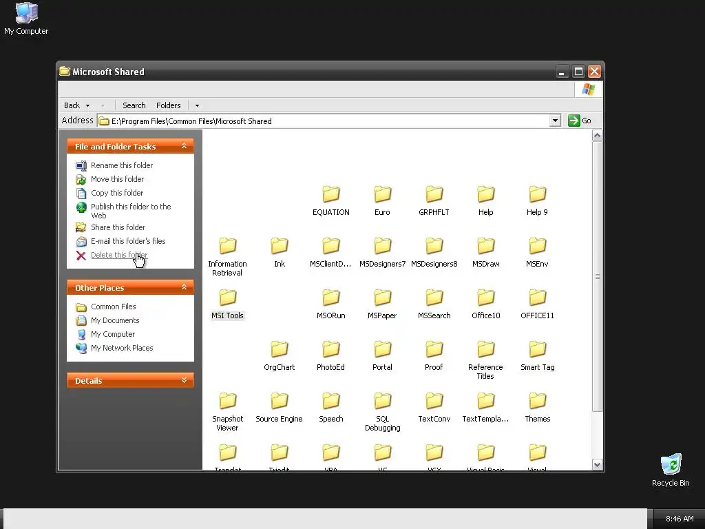This screenshot has width=705, height=529.
Task: Select the GRPHFLT folder
Action: point(434,200)
